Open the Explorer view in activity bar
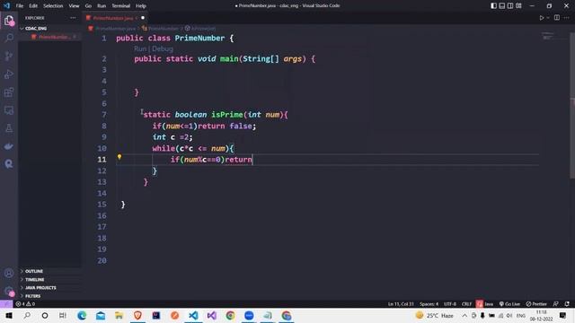This screenshot has height=323, width=575. [9, 20]
